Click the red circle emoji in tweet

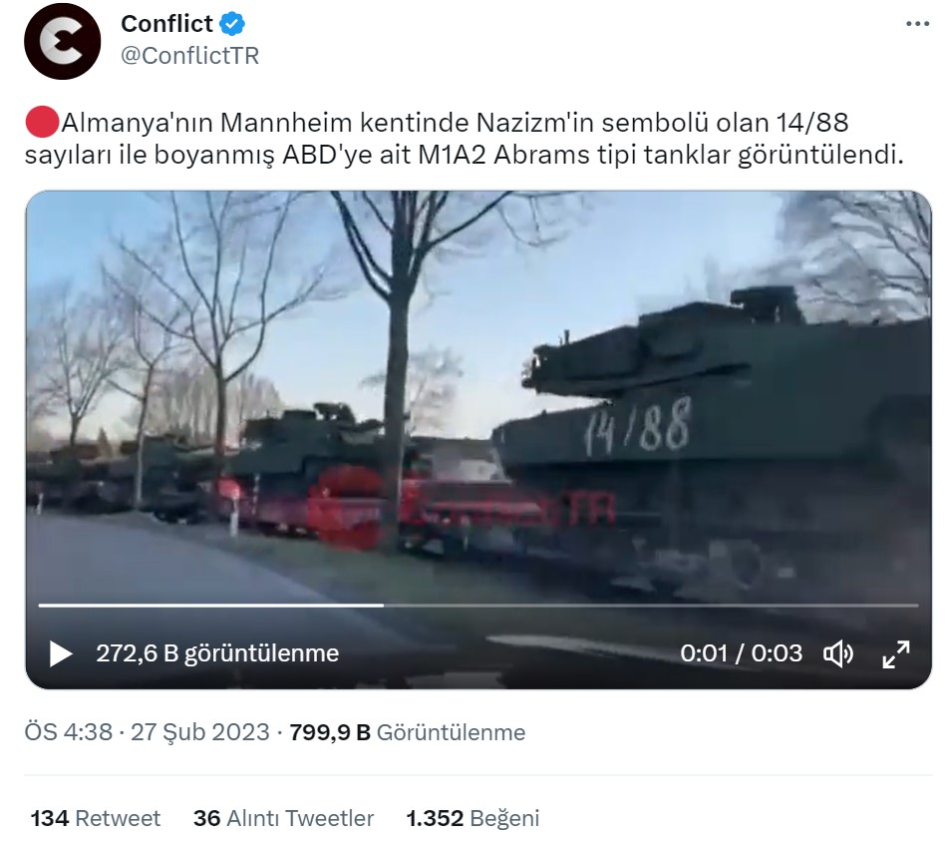coord(42,122)
